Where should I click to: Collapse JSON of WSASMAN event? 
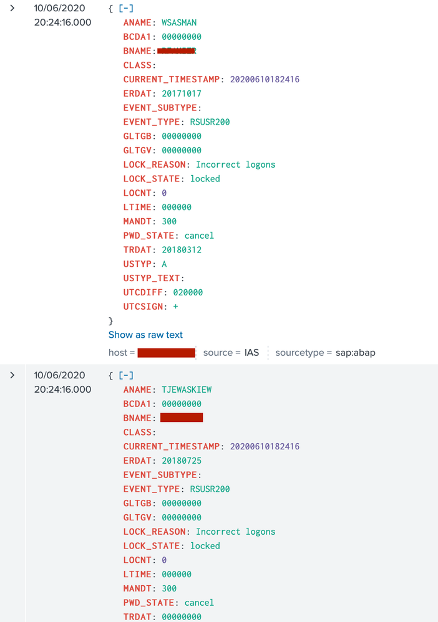126,8
